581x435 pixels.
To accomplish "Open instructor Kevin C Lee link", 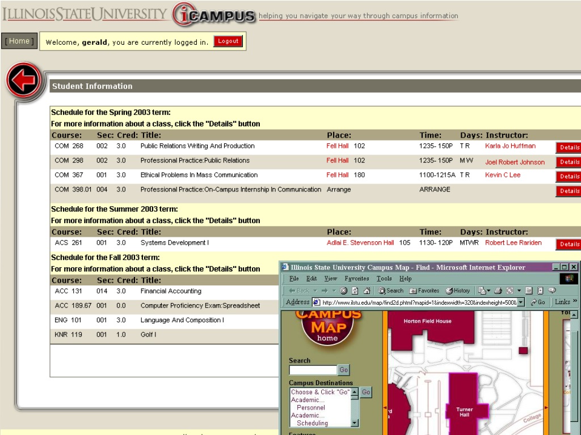I will pyautogui.click(x=503, y=174).
